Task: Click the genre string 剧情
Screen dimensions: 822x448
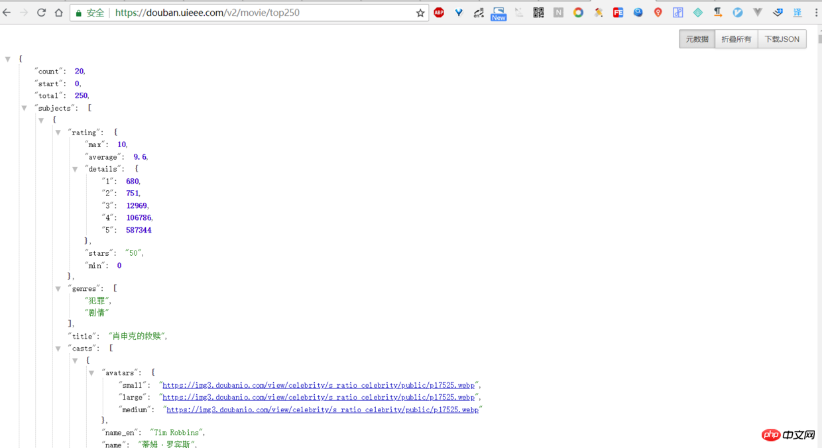Action: coord(97,312)
